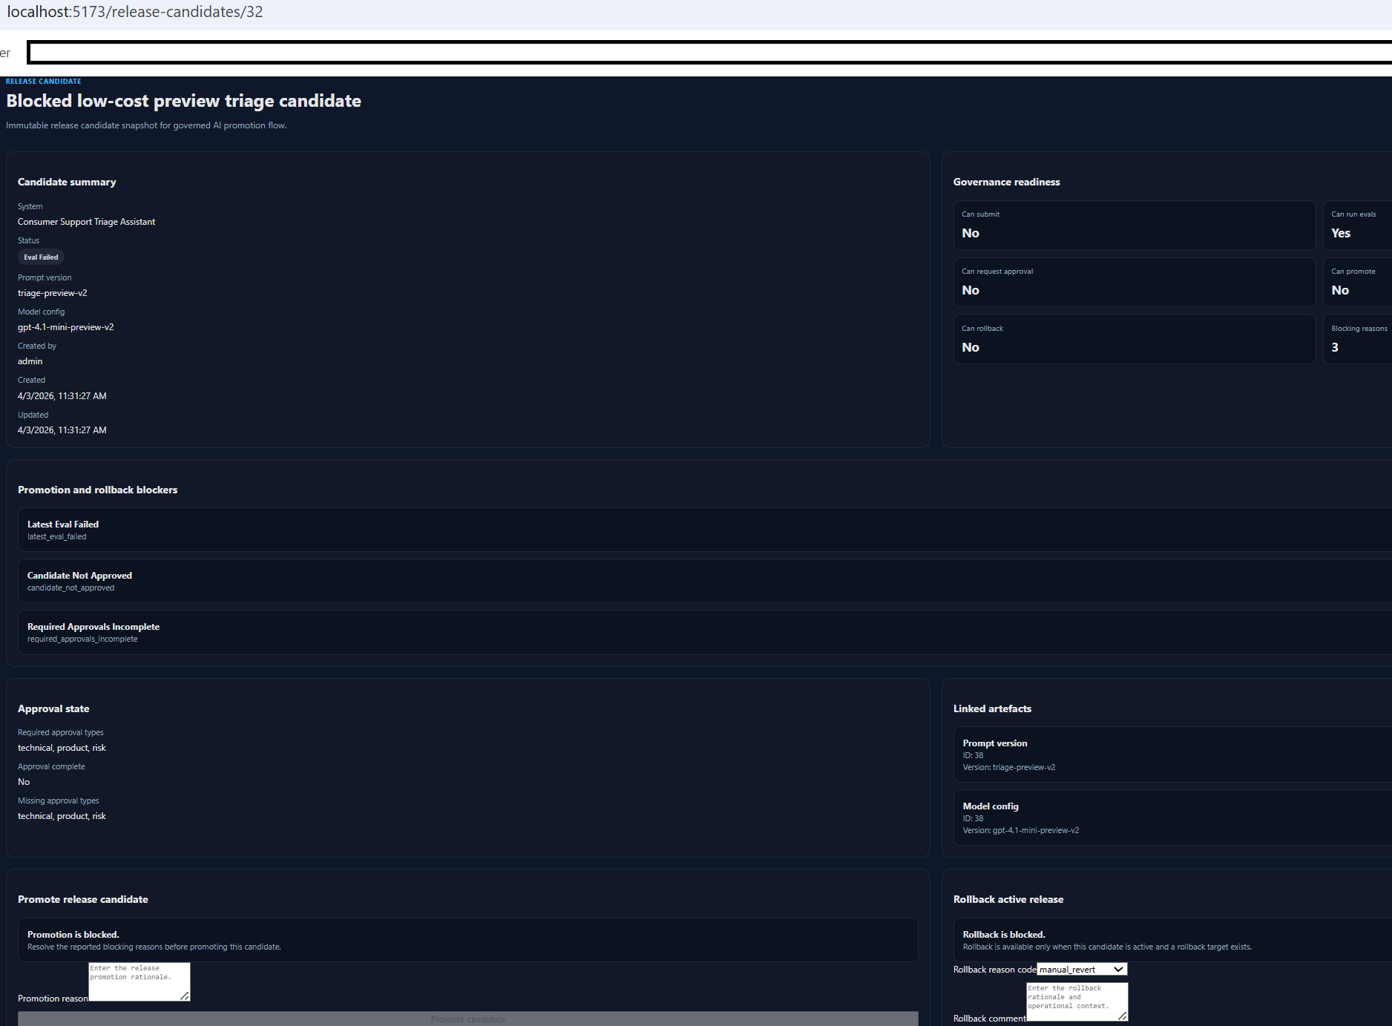Click the Prompt version linked artefact card

(1172, 754)
